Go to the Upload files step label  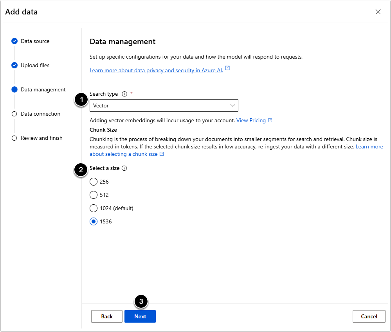(35, 65)
